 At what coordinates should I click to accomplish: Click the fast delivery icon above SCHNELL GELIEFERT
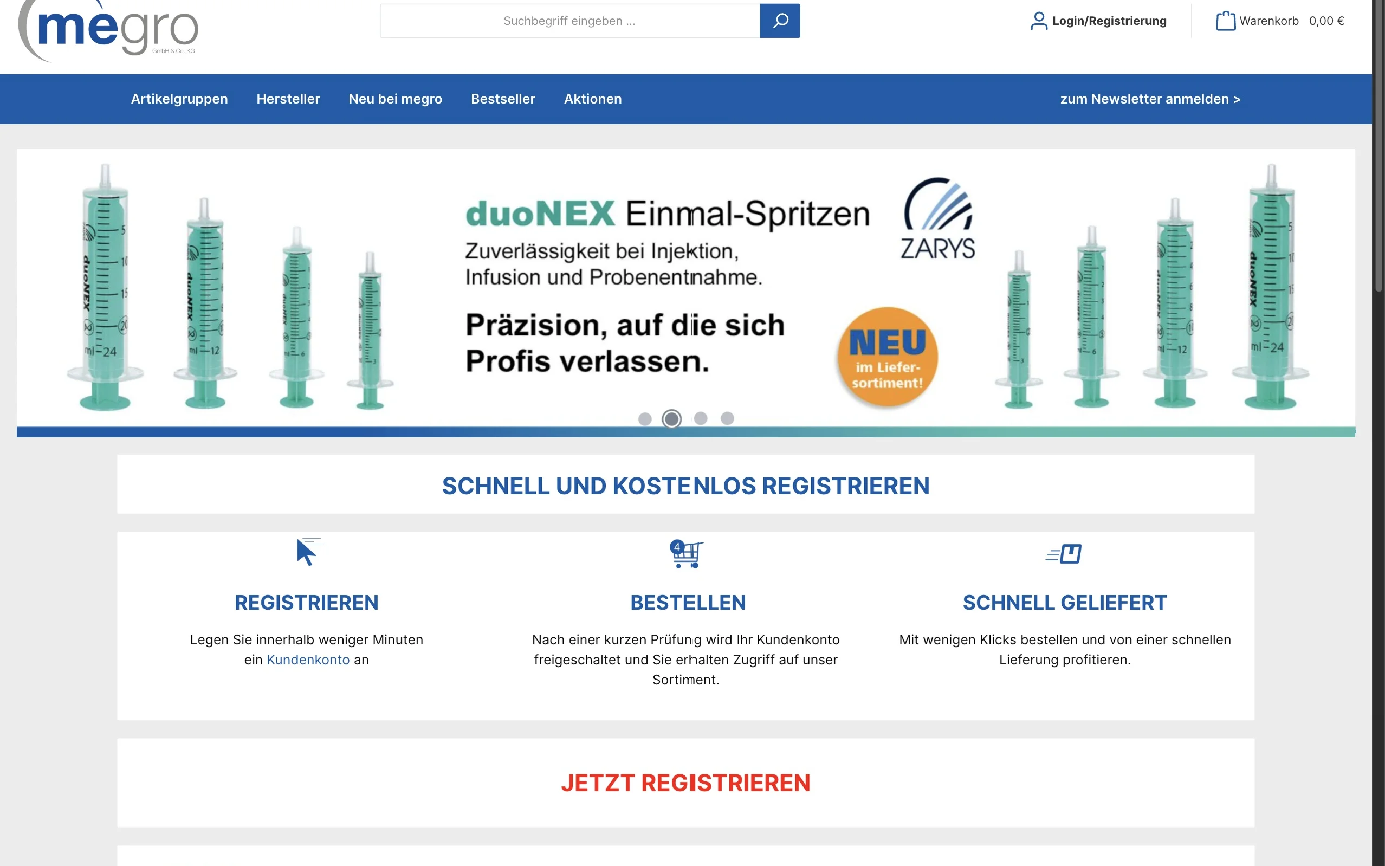(x=1063, y=554)
